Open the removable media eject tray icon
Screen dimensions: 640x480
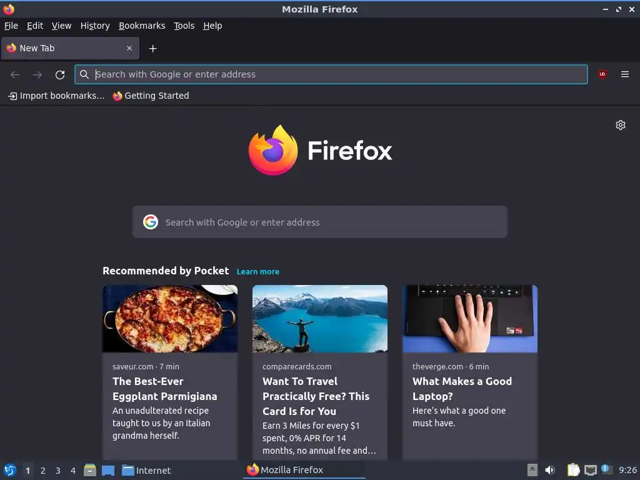tap(532, 470)
